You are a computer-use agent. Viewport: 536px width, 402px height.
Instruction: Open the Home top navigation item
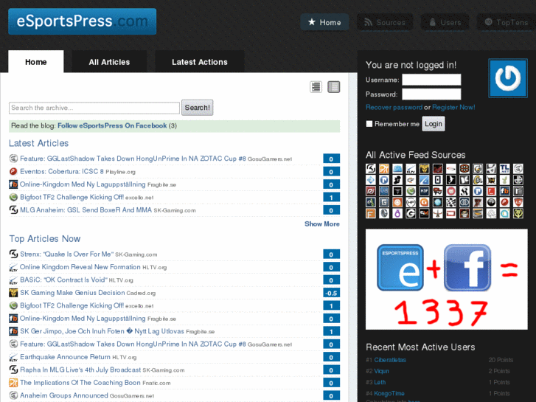(324, 22)
